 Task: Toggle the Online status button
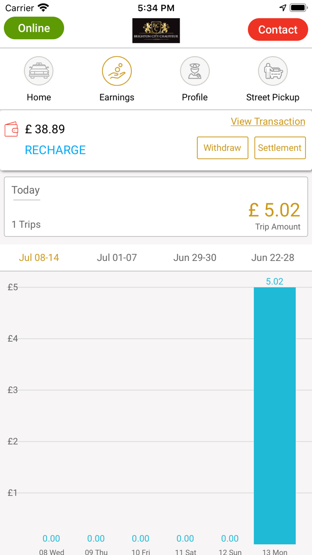tap(34, 28)
